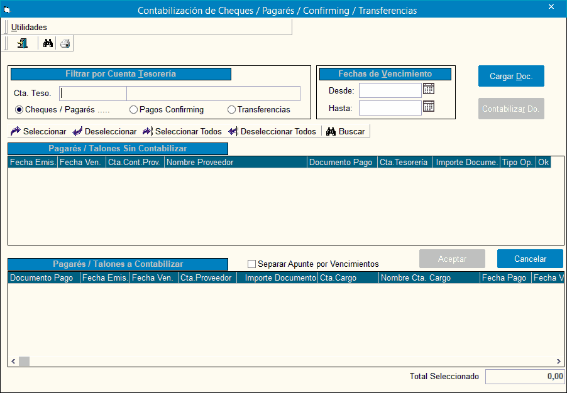The image size is (567, 393).
Task: Open calendar picker for Desde date
Action: (429, 89)
